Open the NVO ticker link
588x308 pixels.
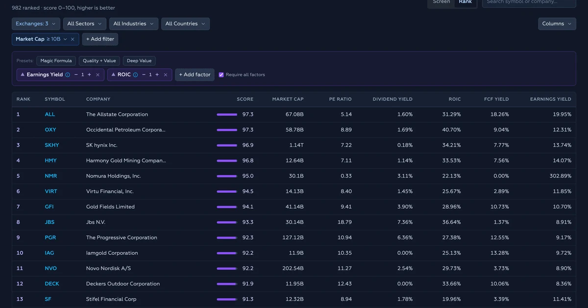pyautogui.click(x=51, y=268)
